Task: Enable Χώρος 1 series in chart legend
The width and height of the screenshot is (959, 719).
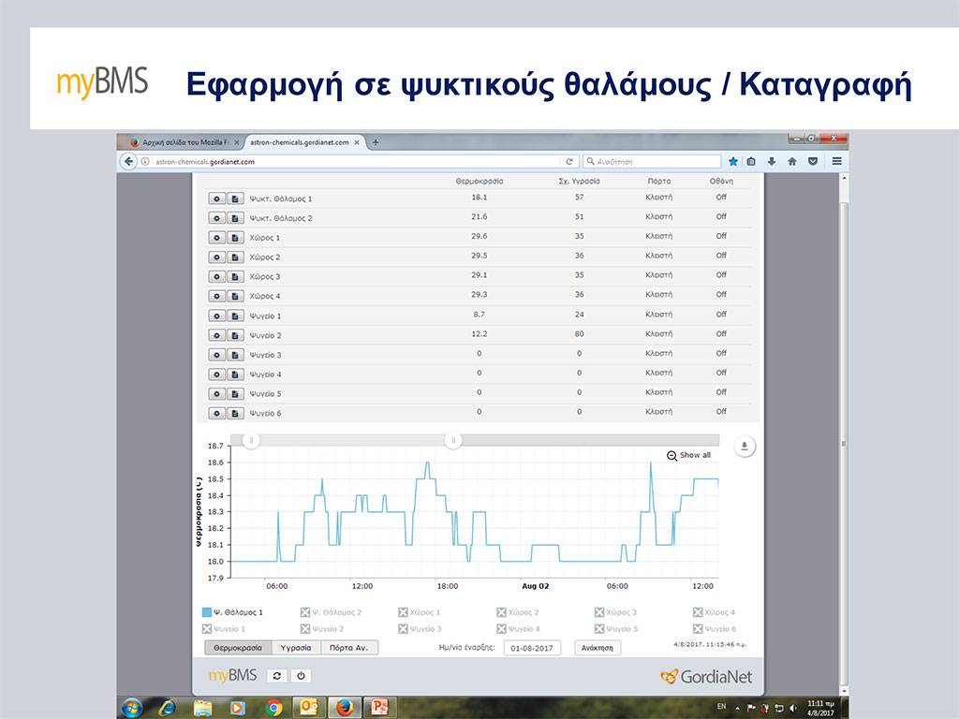Action: pyautogui.click(x=419, y=612)
